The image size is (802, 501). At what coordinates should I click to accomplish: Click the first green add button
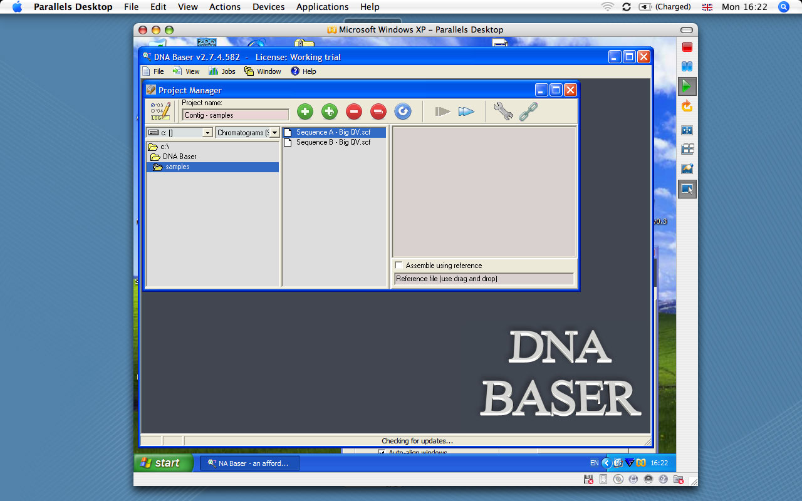pos(305,111)
